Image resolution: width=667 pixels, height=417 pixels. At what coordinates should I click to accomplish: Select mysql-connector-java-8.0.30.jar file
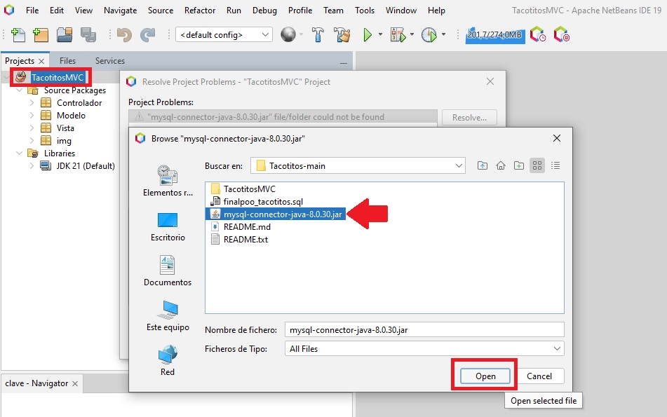[276, 214]
